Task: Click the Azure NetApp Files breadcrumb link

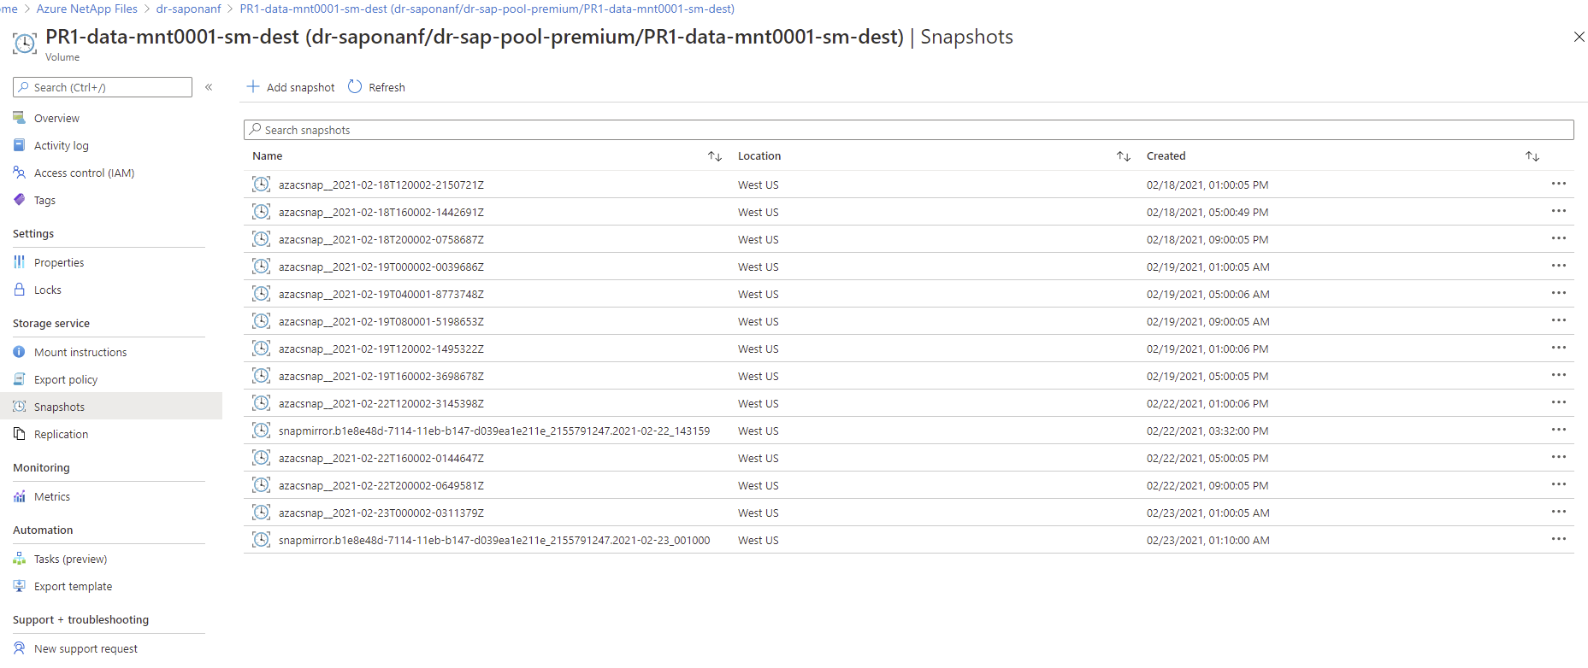Action: coord(86,9)
